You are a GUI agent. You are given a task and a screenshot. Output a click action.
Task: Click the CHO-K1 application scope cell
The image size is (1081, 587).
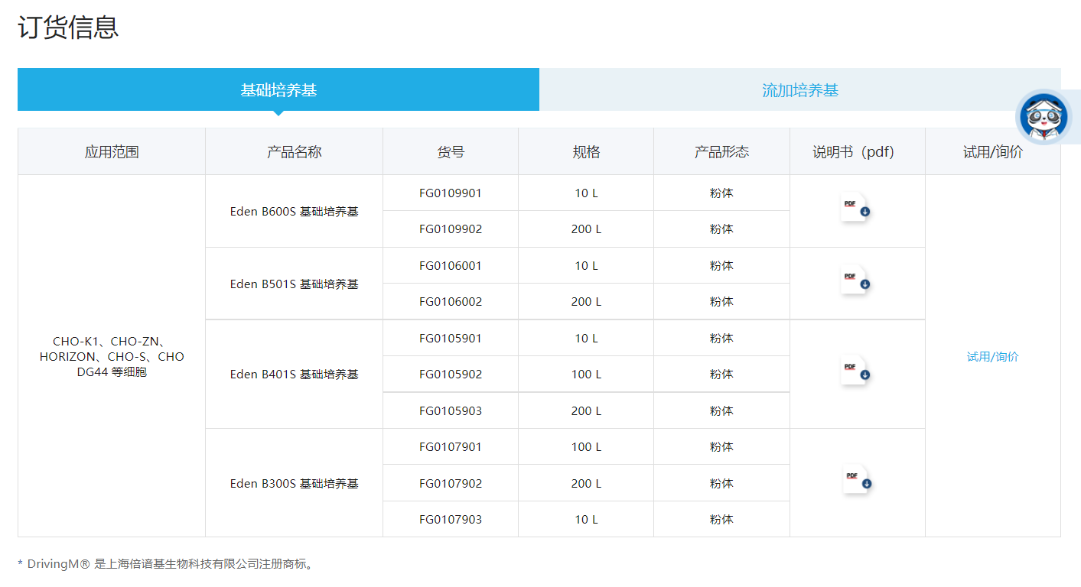pos(112,357)
